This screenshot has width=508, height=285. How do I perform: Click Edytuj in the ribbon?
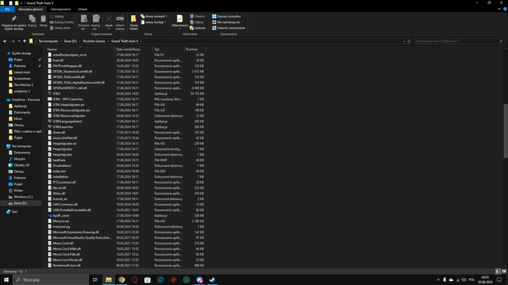tap(197, 22)
